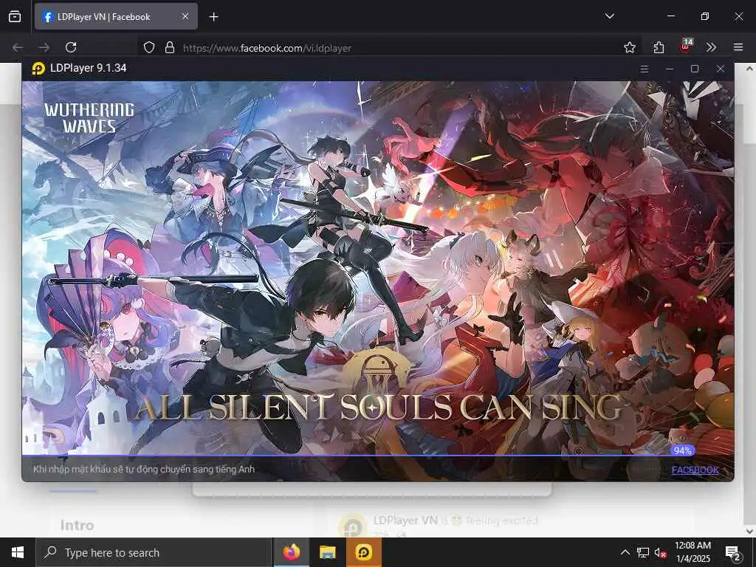The height and width of the screenshot is (567, 756).
Task: Open a new browser tab
Action: click(x=213, y=17)
